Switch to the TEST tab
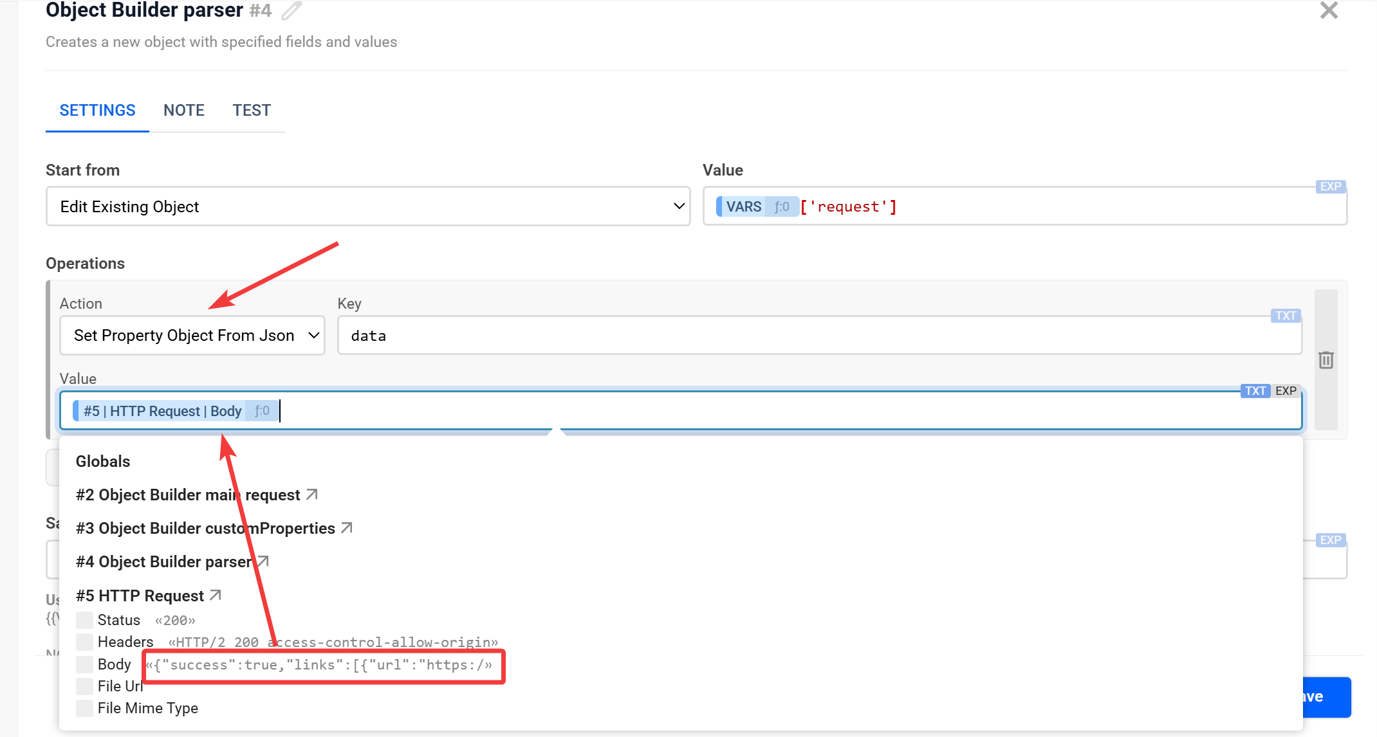Image resolution: width=1377 pixels, height=737 pixels. 252,111
